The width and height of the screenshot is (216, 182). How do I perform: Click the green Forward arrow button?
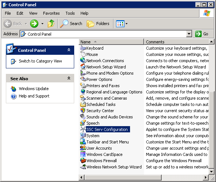click(34, 24)
